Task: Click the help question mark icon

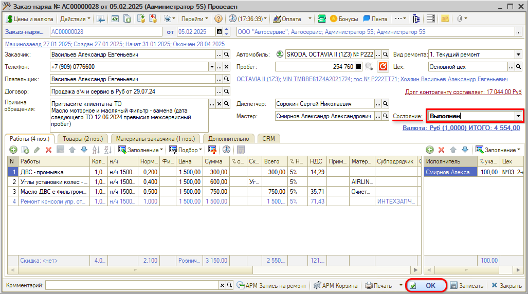Action: 219,19
